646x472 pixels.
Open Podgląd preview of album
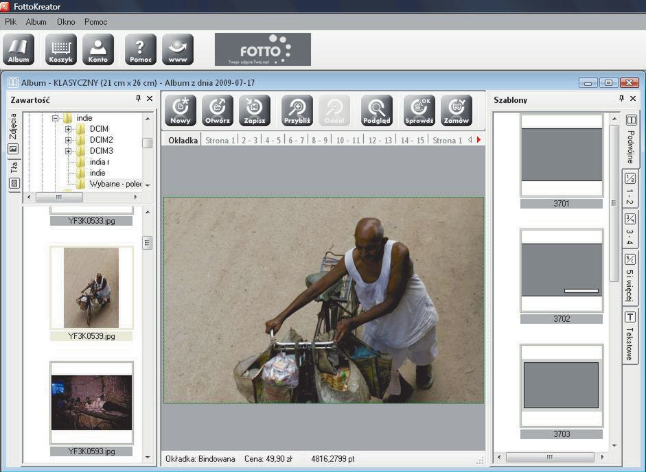pyautogui.click(x=378, y=110)
